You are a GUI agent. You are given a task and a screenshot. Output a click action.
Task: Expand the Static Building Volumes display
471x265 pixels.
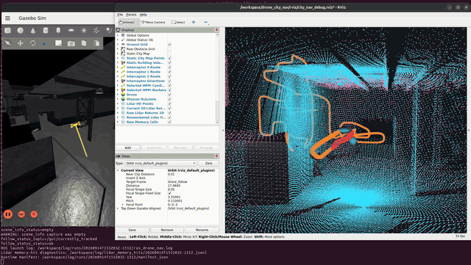click(118, 62)
